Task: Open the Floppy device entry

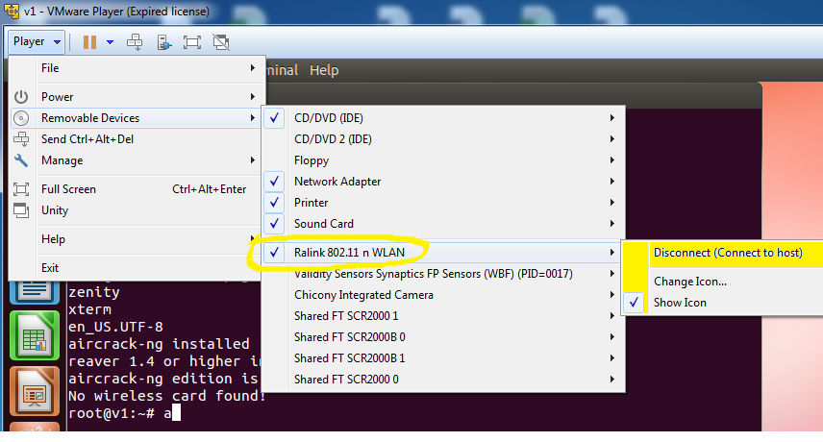Action: (x=443, y=160)
